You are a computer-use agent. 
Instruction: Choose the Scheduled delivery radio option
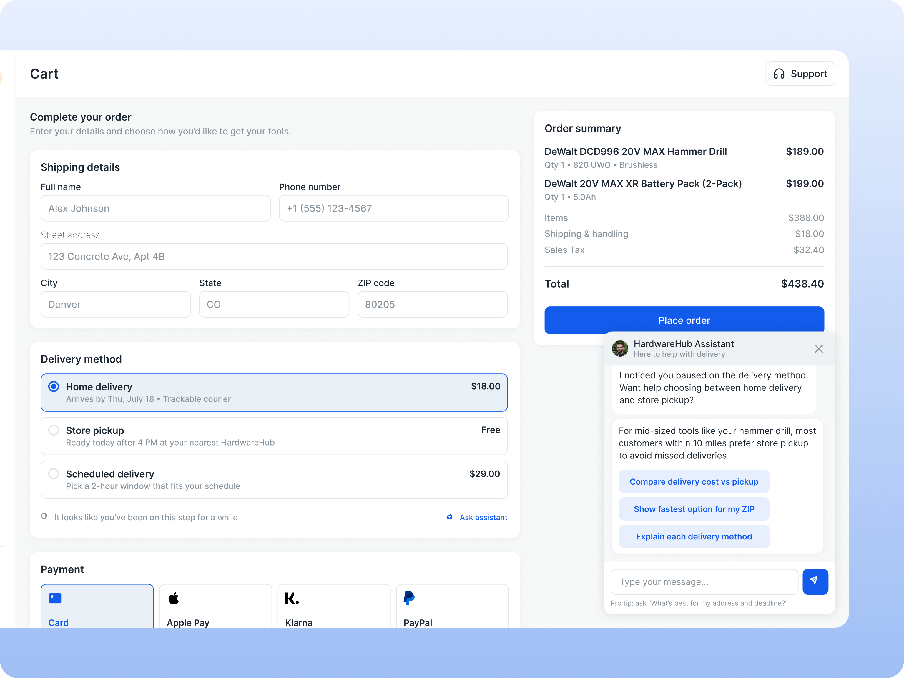point(54,474)
